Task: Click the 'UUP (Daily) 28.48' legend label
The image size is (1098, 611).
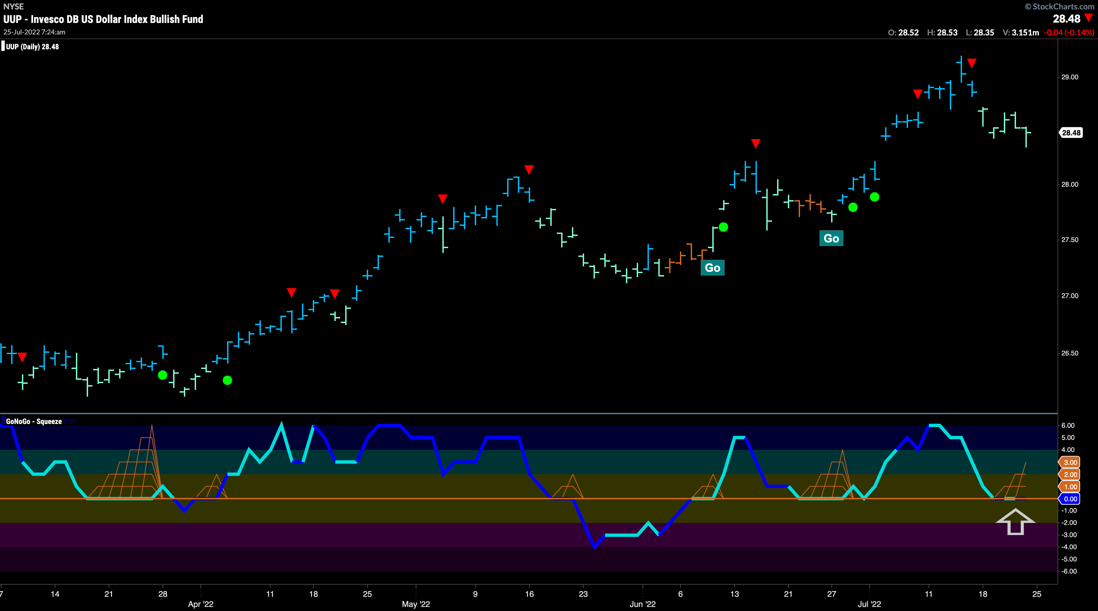Action: (x=32, y=47)
